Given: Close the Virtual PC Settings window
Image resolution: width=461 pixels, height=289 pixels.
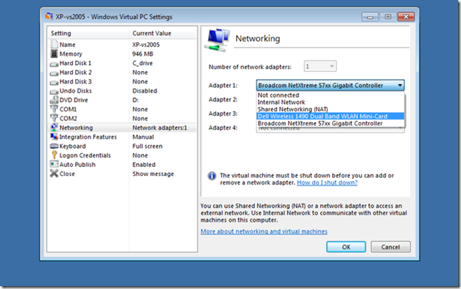Looking at the screenshot, I should point(406,17).
